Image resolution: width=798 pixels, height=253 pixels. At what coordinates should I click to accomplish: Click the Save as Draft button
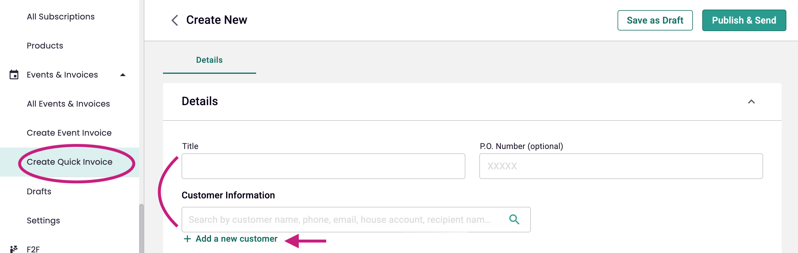655,20
